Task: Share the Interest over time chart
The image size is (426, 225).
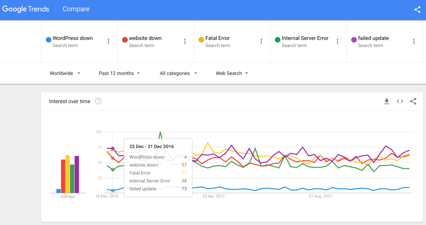Action: pyautogui.click(x=413, y=101)
